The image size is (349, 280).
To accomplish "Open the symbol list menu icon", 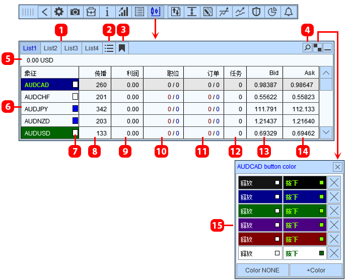I will 109,48.
